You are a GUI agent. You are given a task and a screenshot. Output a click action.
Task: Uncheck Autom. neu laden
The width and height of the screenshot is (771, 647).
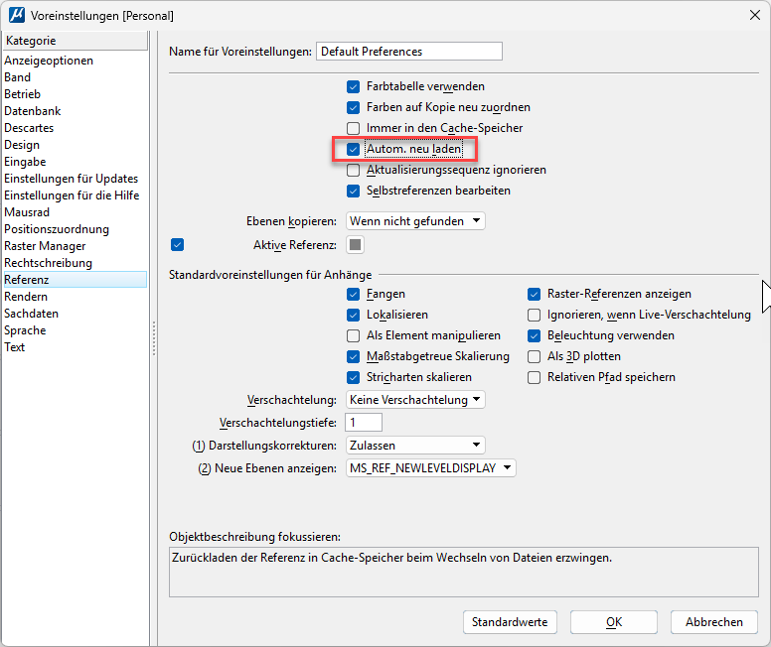[353, 149]
